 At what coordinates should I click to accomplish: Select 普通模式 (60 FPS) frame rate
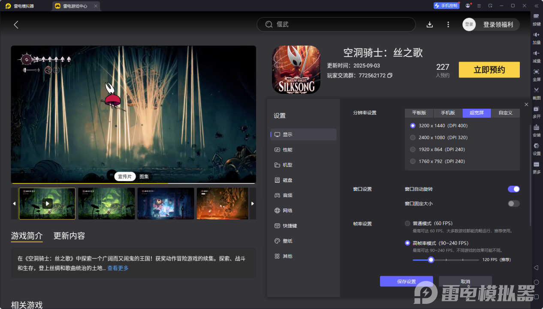point(407,223)
